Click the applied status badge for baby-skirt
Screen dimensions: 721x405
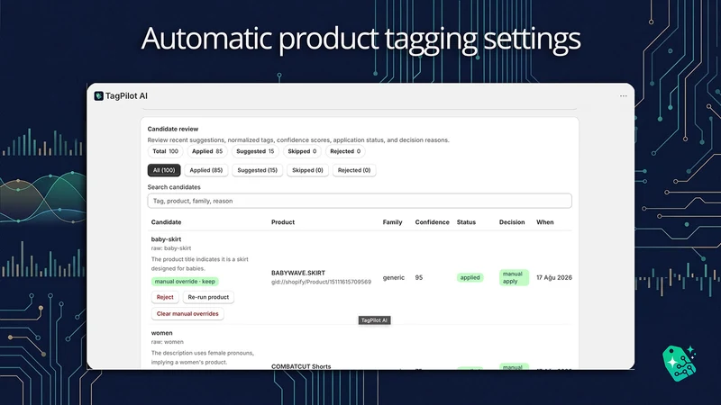(470, 278)
